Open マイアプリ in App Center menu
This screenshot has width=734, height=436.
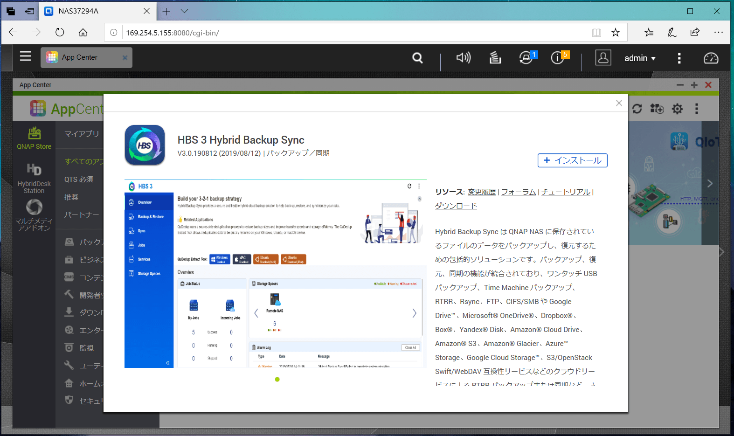click(82, 134)
